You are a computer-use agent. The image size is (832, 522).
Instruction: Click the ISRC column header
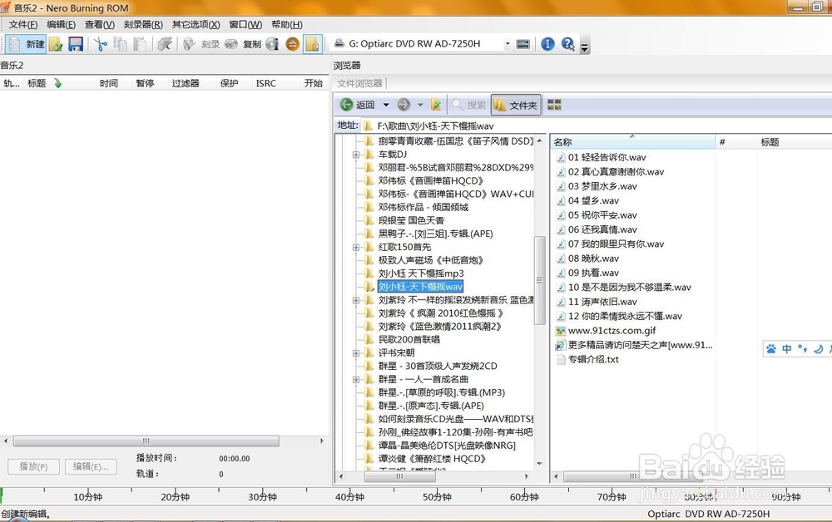(x=266, y=83)
